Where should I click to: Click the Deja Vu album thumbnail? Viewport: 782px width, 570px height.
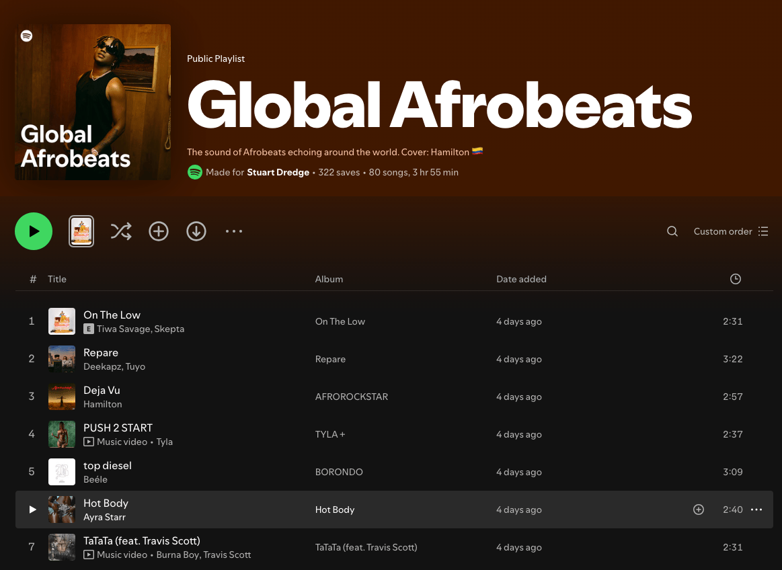click(x=62, y=397)
